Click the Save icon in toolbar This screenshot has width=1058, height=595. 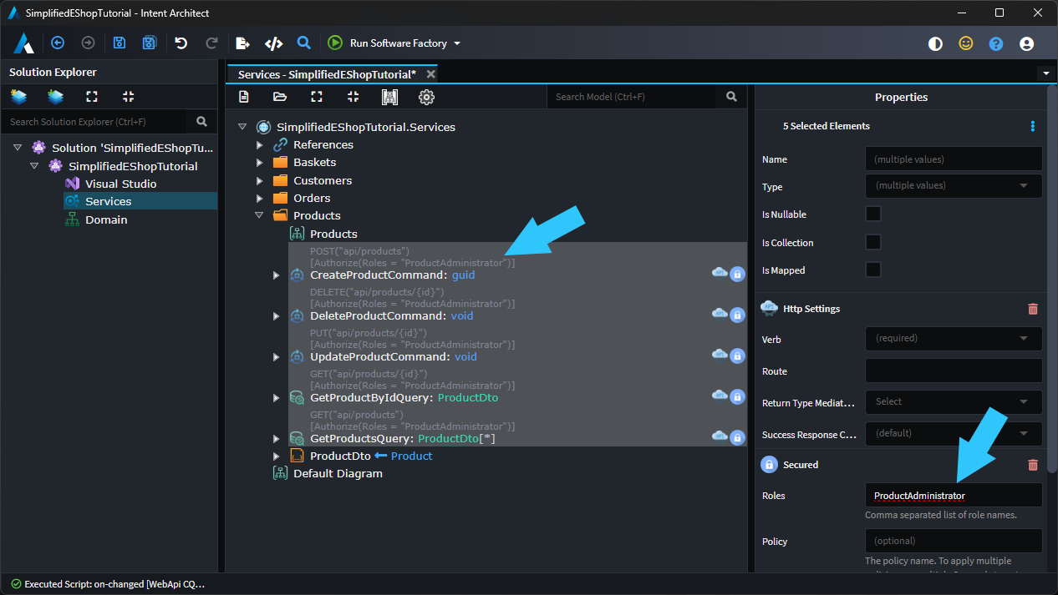point(120,43)
